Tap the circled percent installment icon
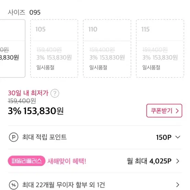The width and height of the screenshot is (190, 190). pyautogui.click(x=14, y=185)
